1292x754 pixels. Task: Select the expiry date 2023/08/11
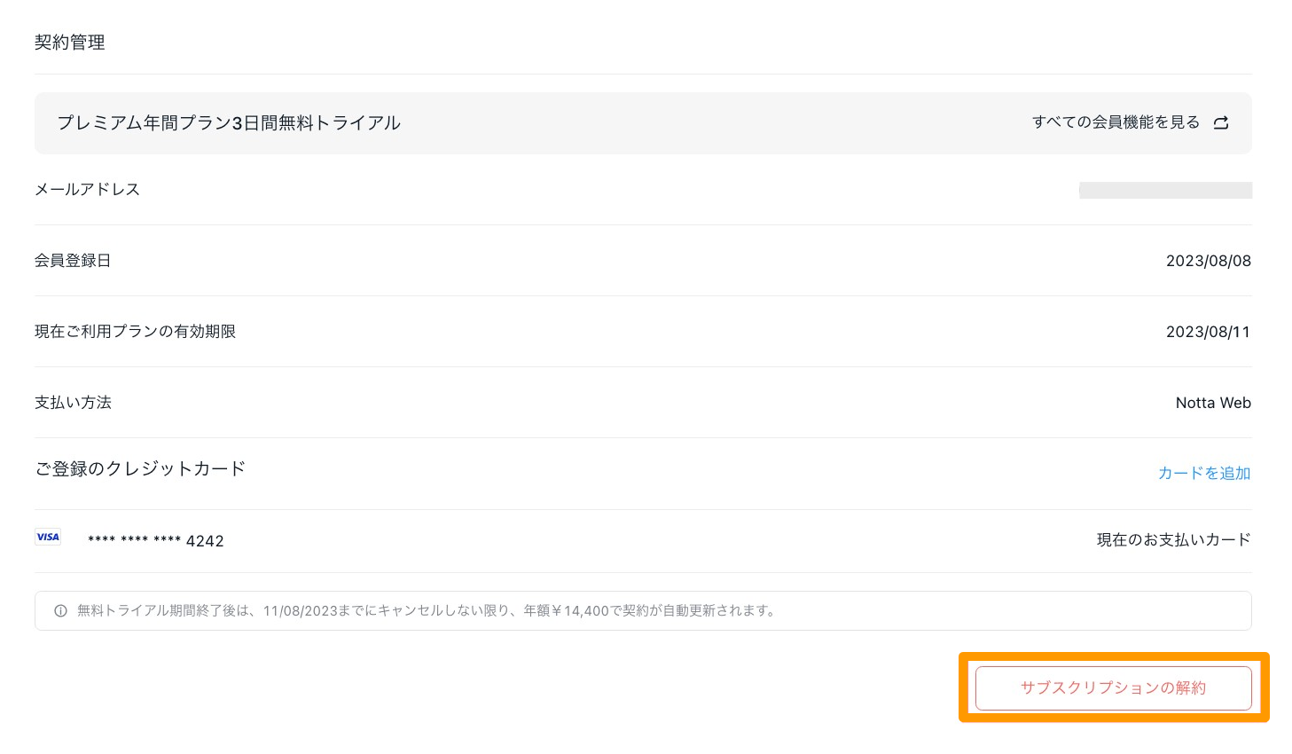[x=1208, y=332]
